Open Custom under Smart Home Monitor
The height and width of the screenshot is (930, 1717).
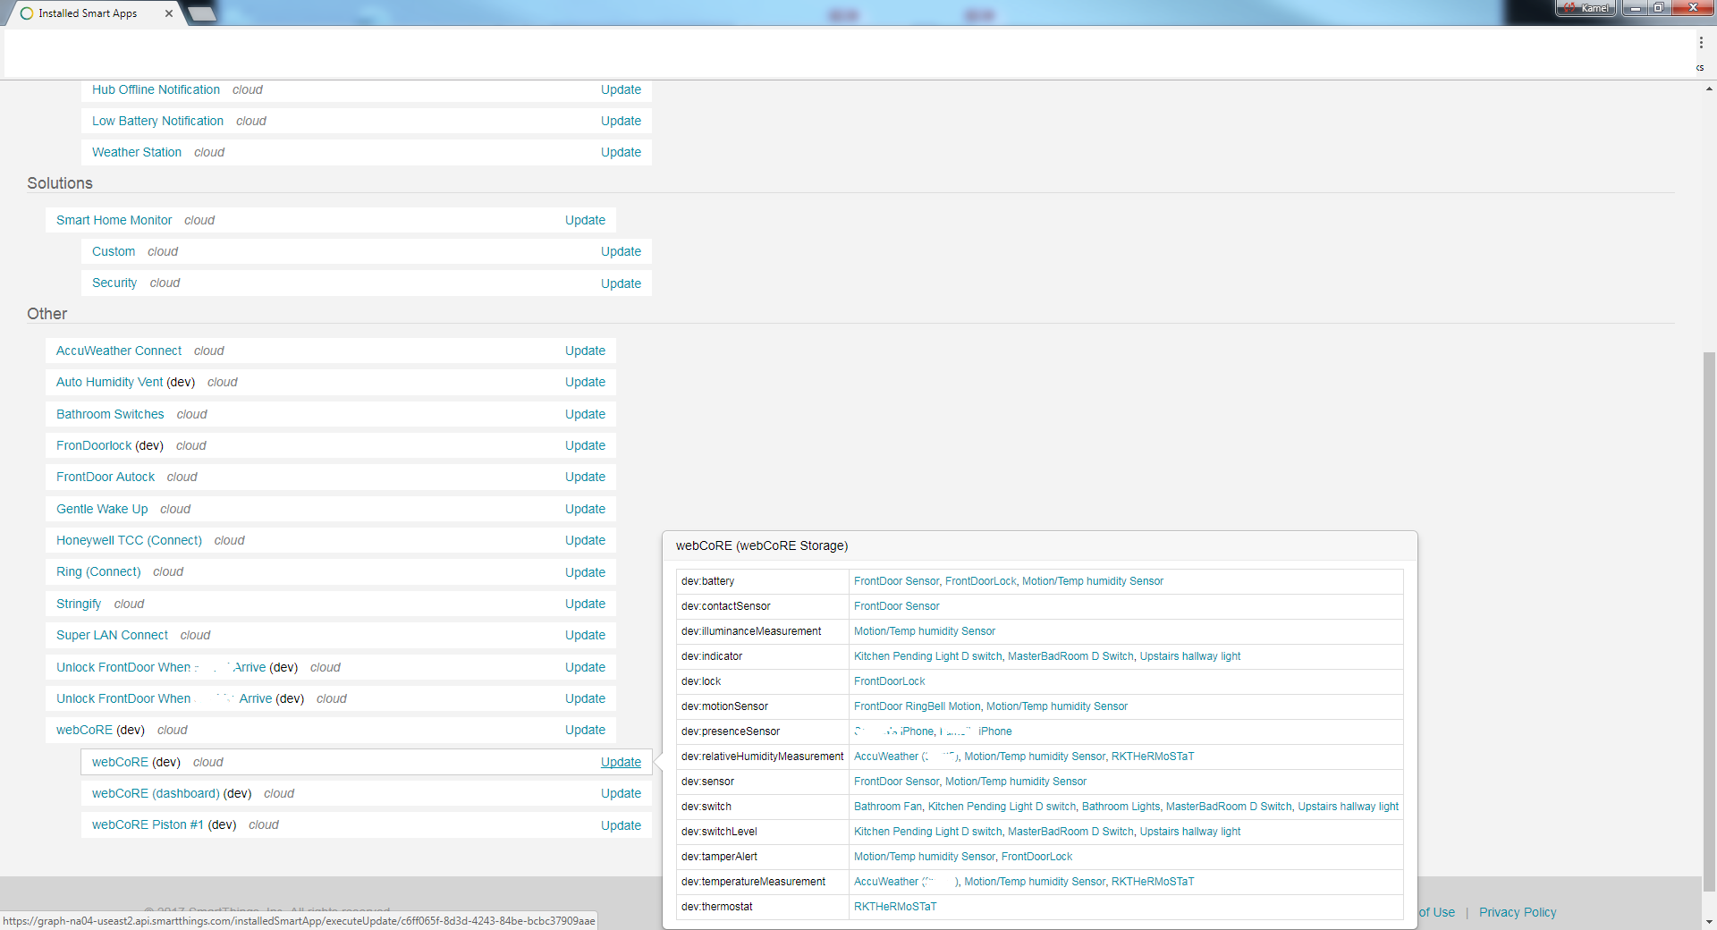point(114,251)
